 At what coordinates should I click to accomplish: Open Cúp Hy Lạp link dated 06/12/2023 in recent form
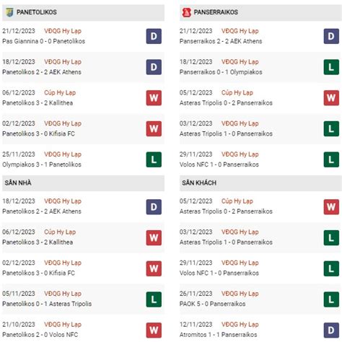[60, 92]
